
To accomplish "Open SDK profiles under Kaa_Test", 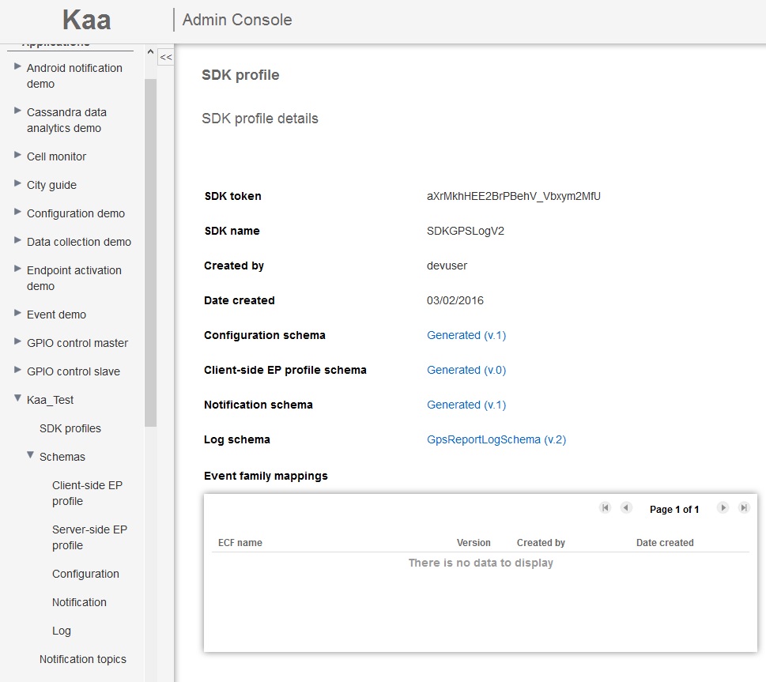I will pos(70,428).
